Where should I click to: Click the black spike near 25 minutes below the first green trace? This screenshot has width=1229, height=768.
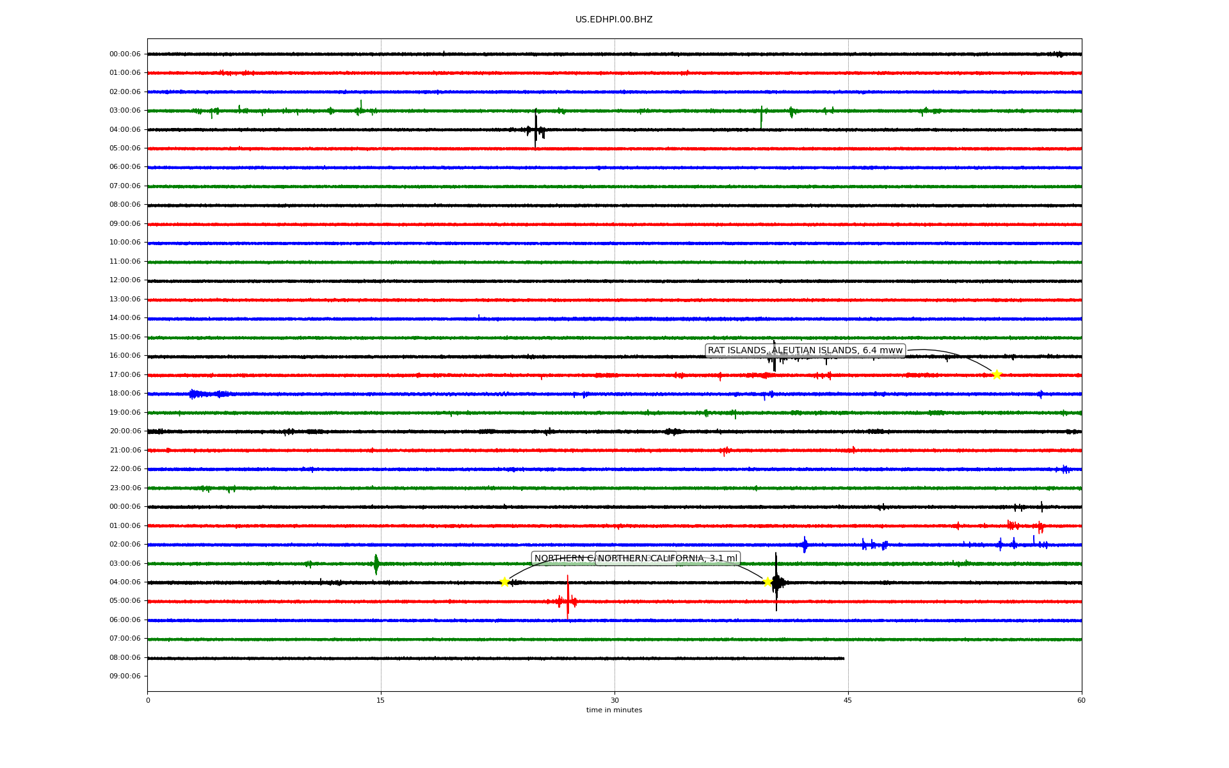(536, 128)
